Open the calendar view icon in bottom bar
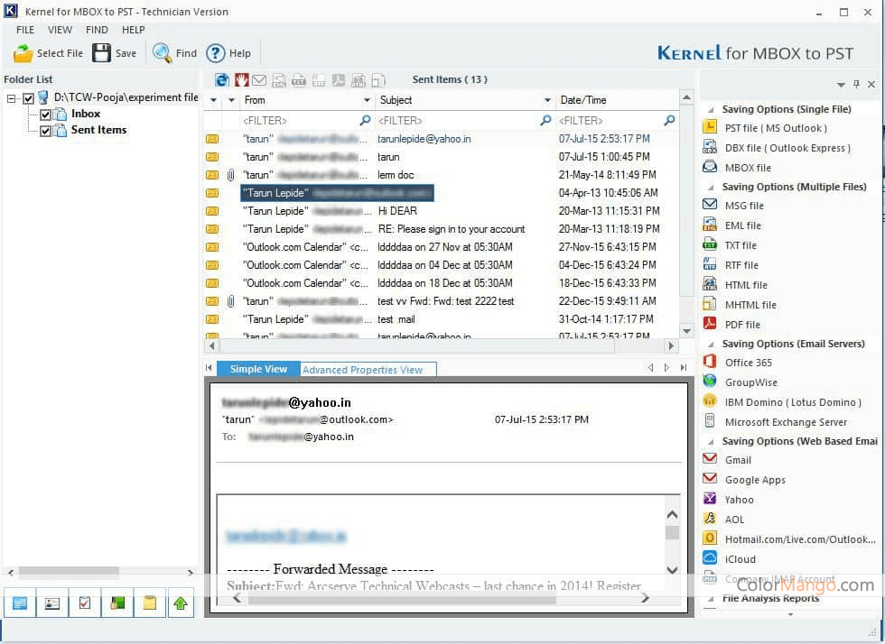This screenshot has width=885, height=644. (x=19, y=603)
